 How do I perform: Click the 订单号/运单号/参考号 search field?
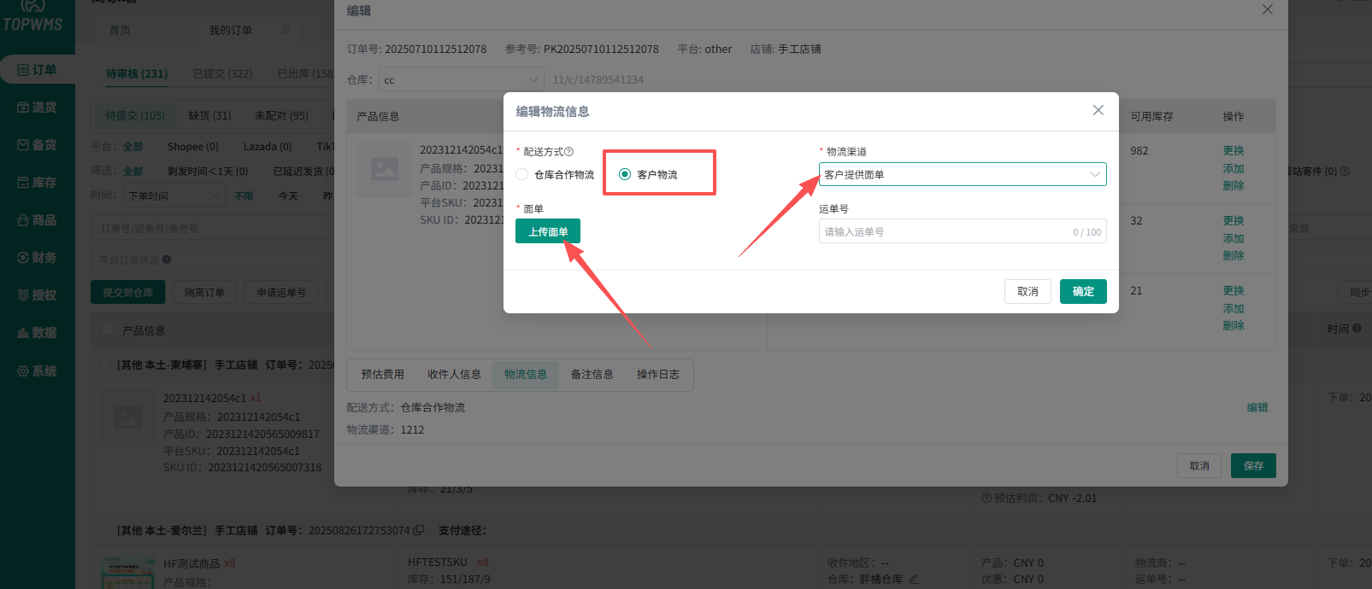214,228
